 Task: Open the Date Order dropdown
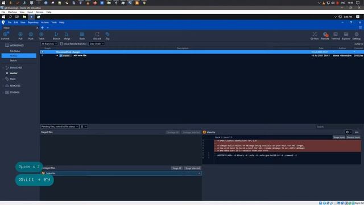[x=97, y=44]
